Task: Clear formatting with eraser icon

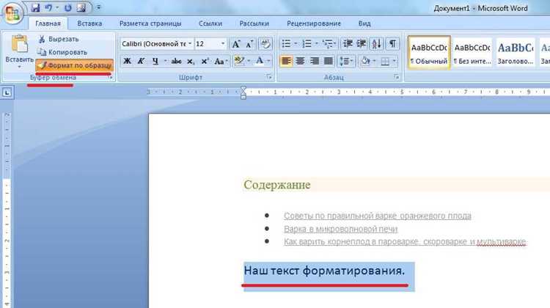Action: coord(265,44)
